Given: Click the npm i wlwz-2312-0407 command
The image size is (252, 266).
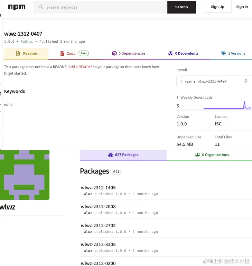Looking at the screenshot, I should (x=206, y=81).
